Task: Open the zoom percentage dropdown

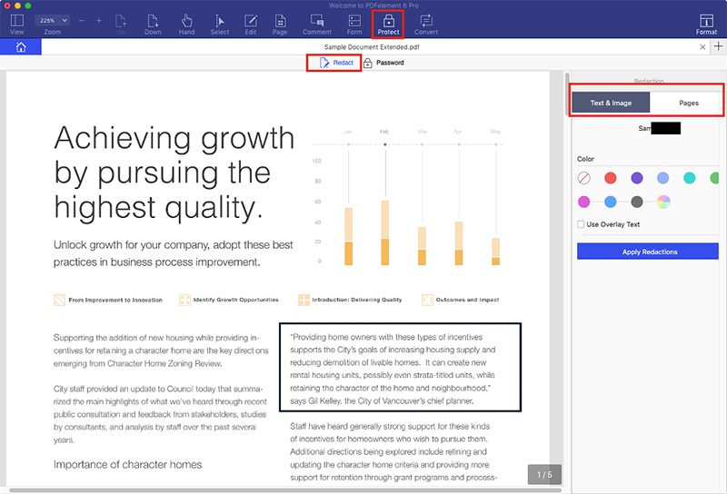Action: [x=50, y=19]
